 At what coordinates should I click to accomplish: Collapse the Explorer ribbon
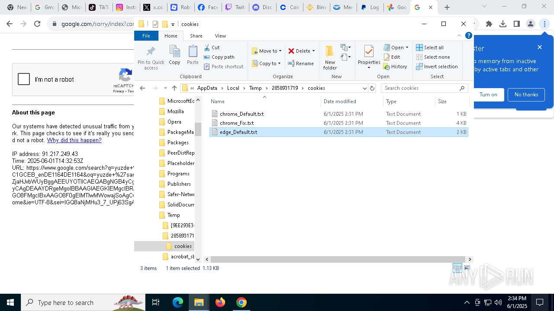tap(459, 36)
